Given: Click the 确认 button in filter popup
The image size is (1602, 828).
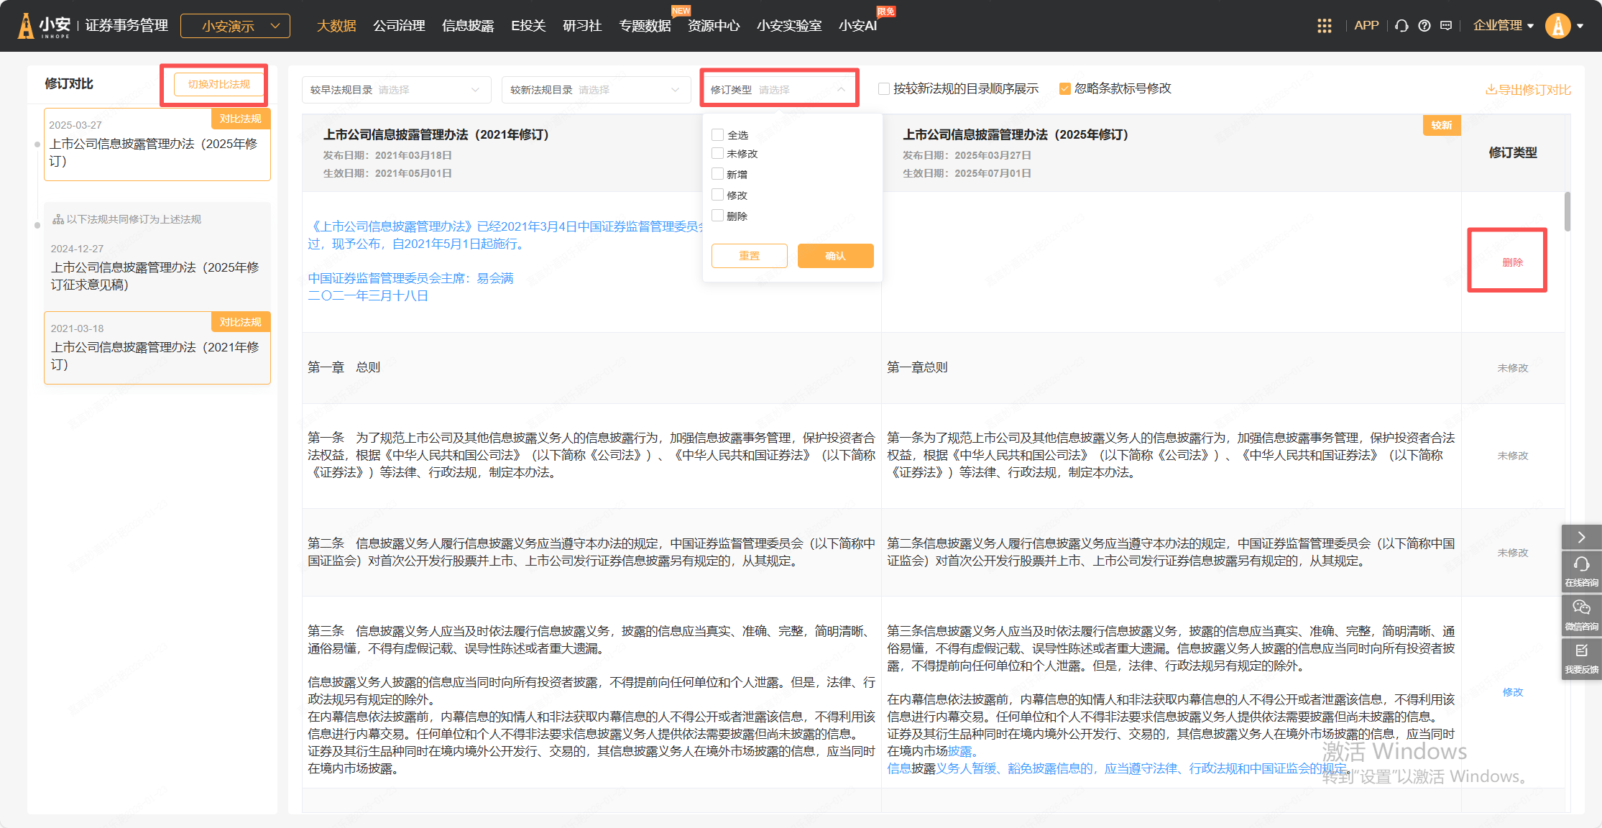Looking at the screenshot, I should click(835, 256).
